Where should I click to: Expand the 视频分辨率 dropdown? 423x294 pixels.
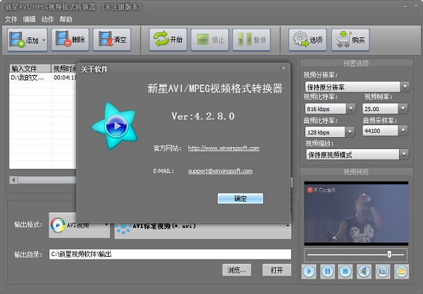pos(405,87)
